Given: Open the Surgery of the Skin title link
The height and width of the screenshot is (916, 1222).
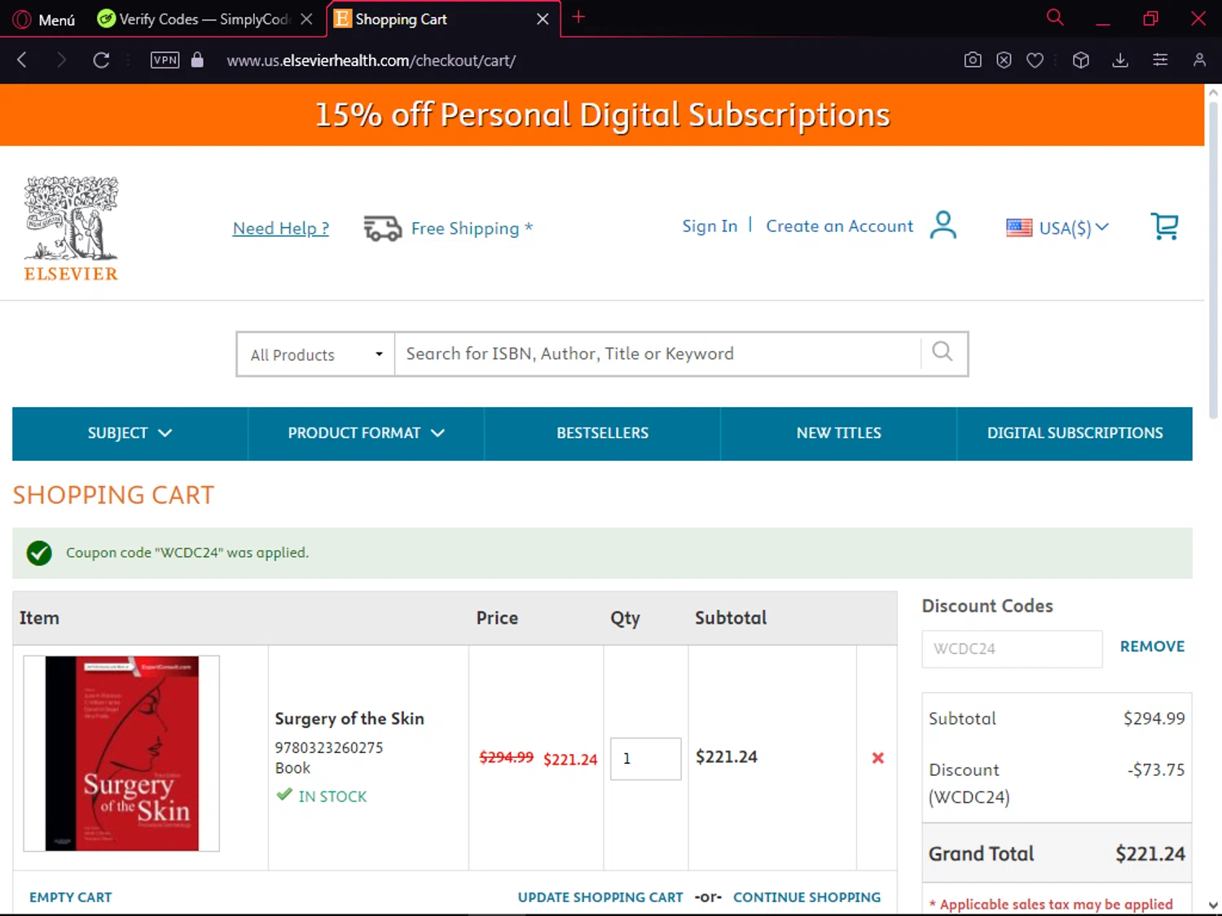Looking at the screenshot, I should click(349, 718).
